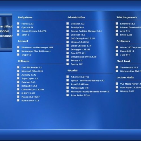141x141 pixels.
Task: Click the 'Client Email' heading
Action: coord(124,61)
